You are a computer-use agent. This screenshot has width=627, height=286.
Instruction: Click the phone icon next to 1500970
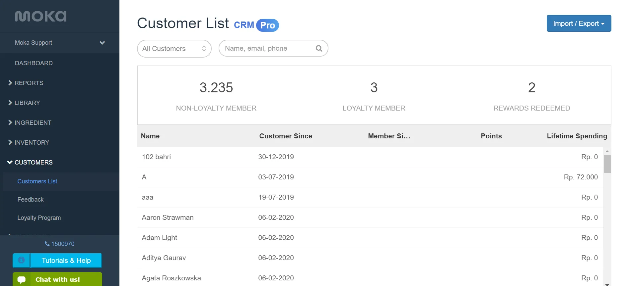coord(47,244)
